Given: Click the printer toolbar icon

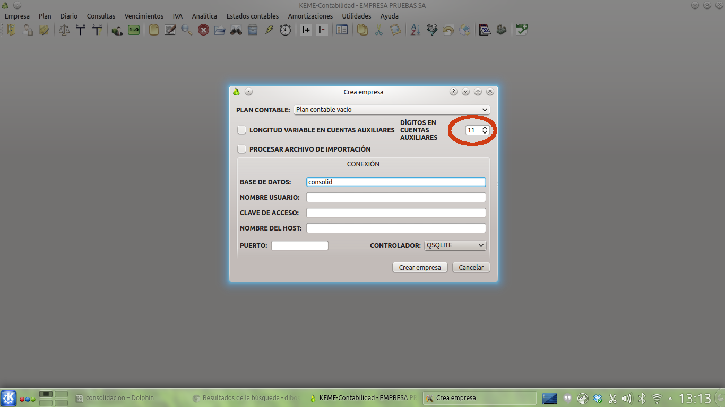Looking at the screenshot, I should click(x=465, y=30).
